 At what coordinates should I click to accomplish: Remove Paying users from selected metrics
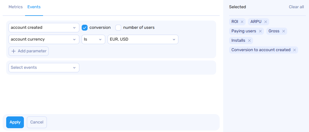point(260,31)
